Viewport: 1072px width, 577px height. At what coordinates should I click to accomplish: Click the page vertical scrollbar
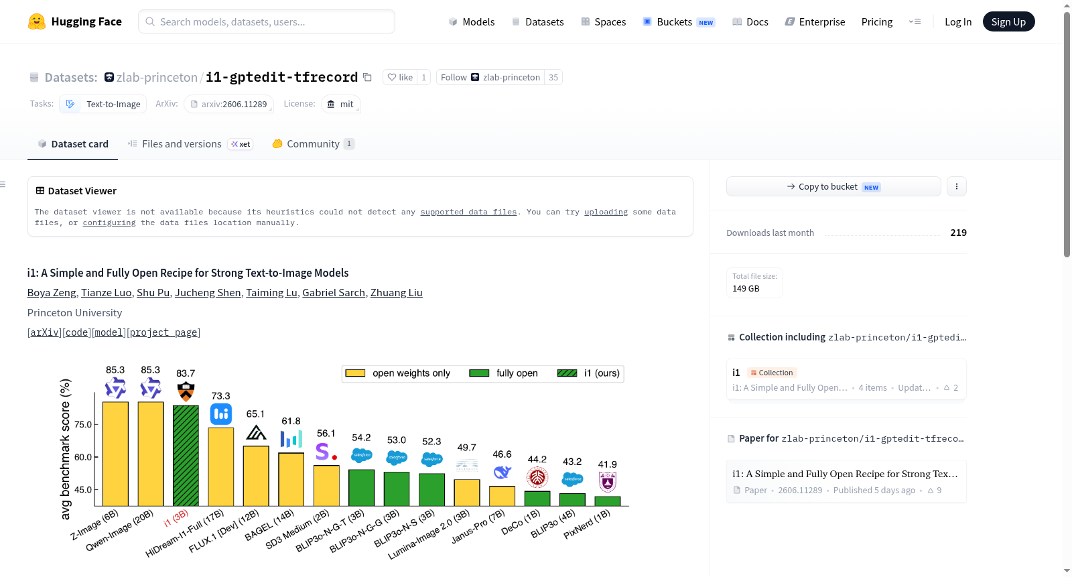click(1067, 134)
